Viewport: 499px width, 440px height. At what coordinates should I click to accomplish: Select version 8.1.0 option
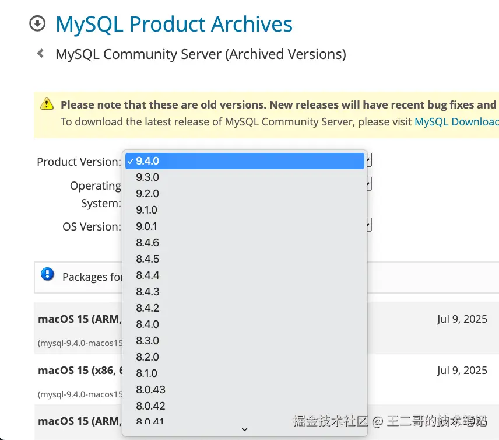tap(244, 373)
